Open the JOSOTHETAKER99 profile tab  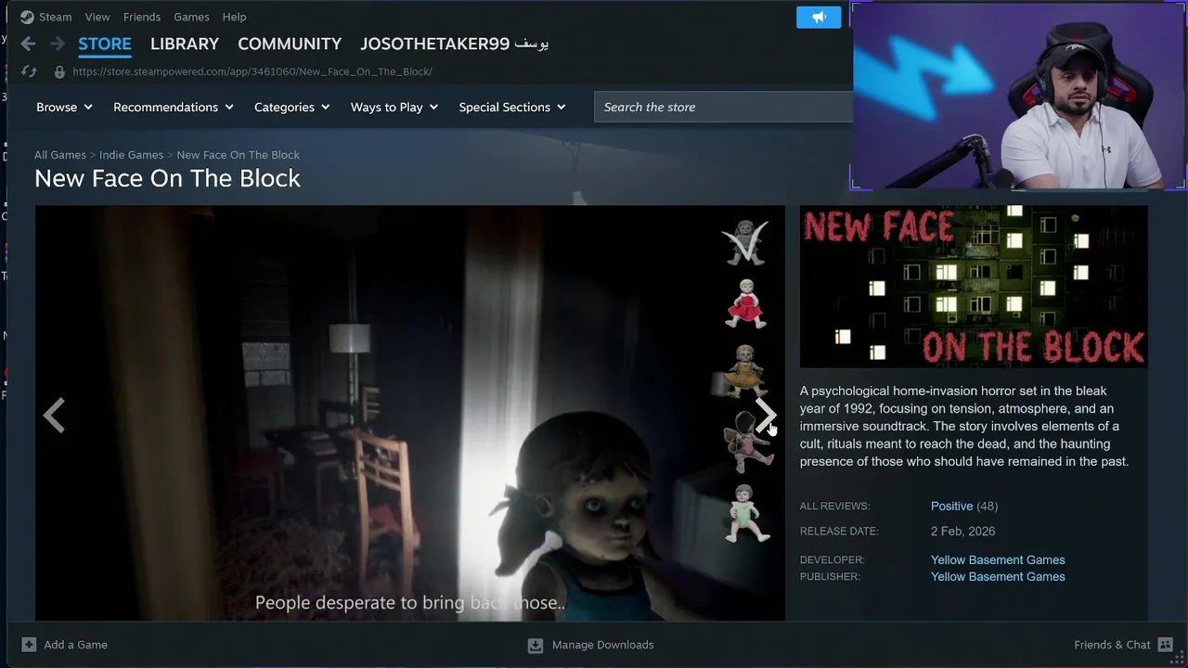pos(455,44)
